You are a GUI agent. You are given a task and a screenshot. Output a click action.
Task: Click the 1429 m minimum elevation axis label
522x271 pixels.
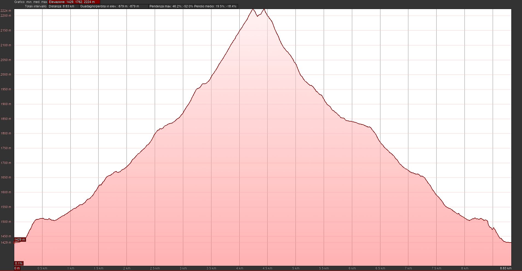click(x=6, y=243)
